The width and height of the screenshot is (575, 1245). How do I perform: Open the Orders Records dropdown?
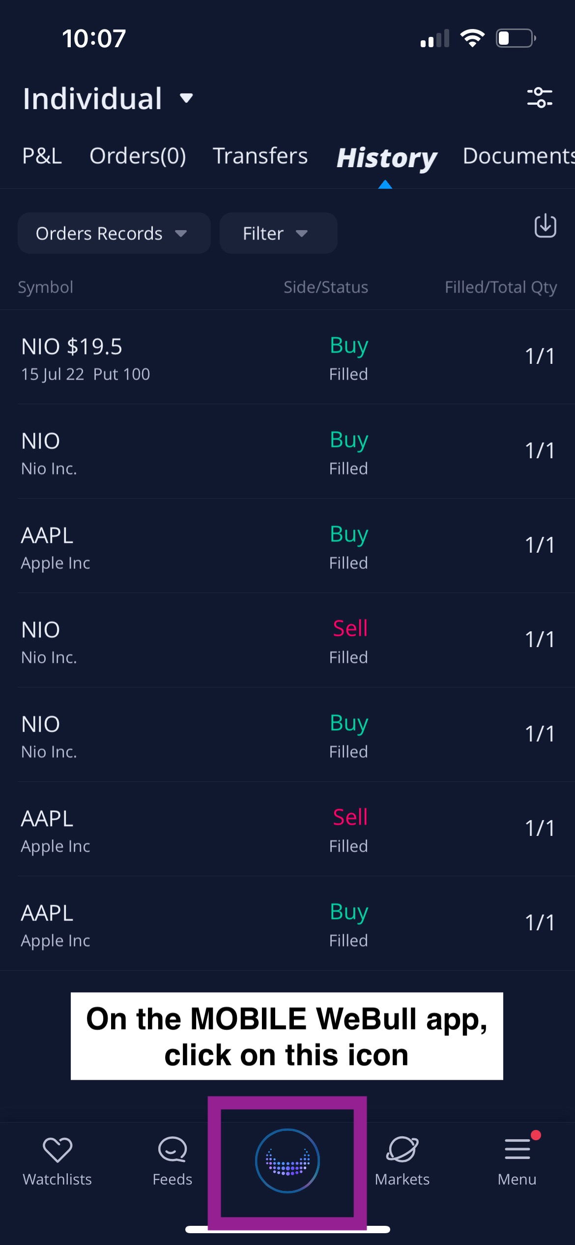114,233
